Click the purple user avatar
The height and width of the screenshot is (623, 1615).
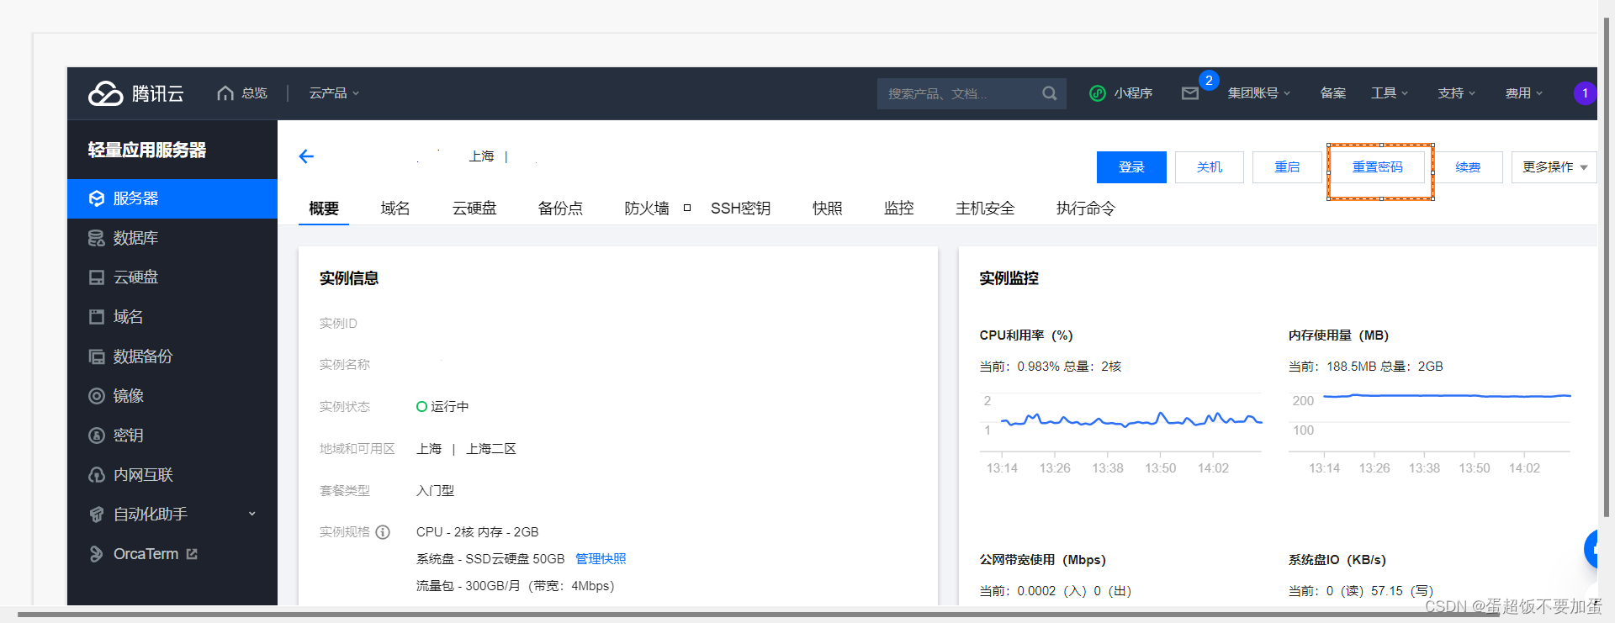pyautogui.click(x=1585, y=93)
